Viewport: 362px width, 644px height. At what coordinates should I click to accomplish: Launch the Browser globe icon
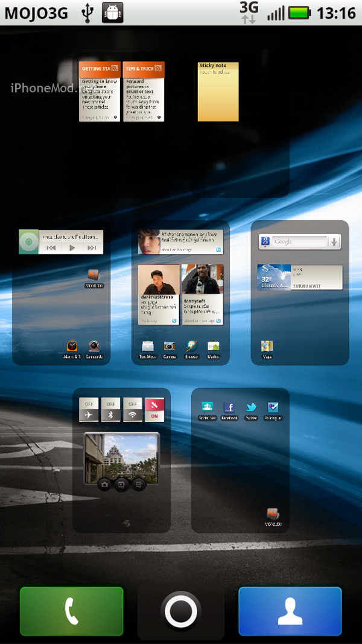point(192,346)
